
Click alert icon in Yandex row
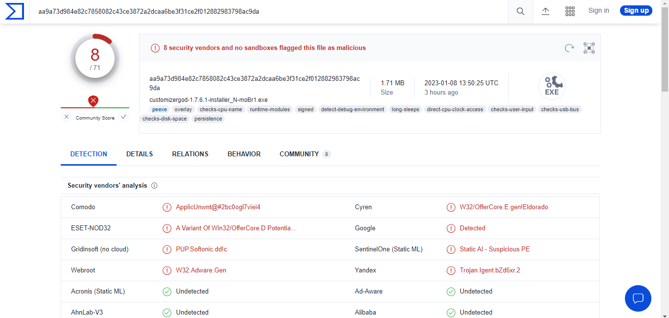coord(451,270)
